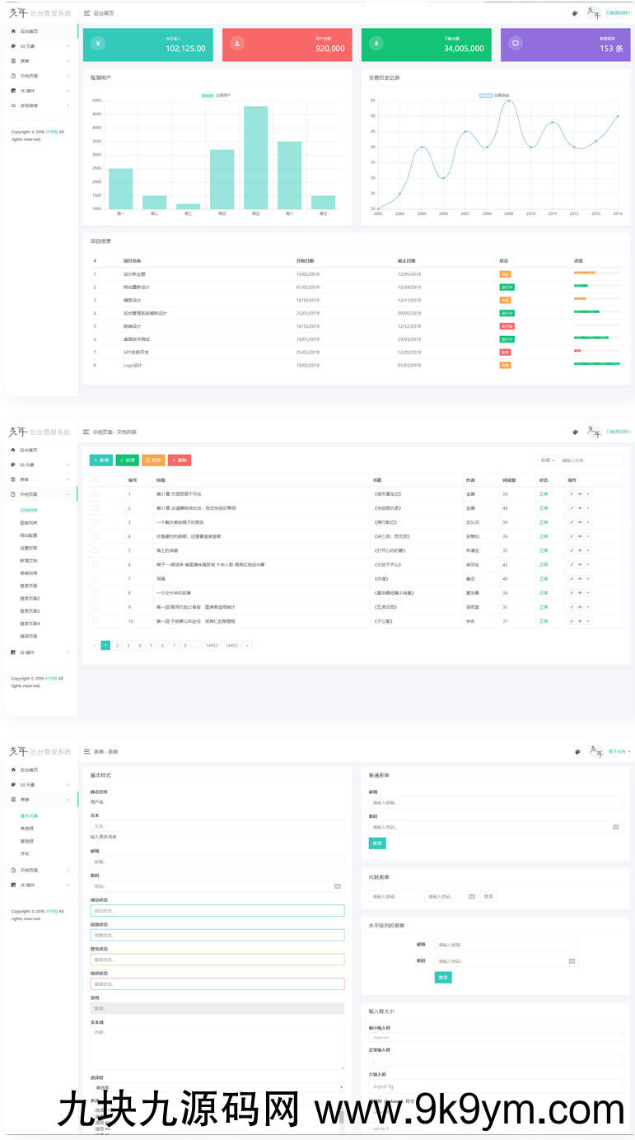Image resolution: width=635 pixels, height=1140 pixels.
Task: Check the checkbox for document row 3
Action: (x=96, y=522)
